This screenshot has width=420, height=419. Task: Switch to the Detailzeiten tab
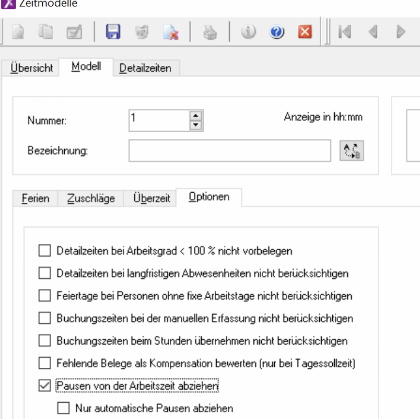(x=145, y=68)
